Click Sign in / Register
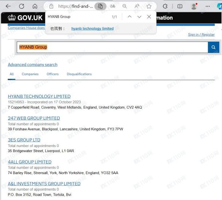Image resolution: width=222 pixels, height=200 pixels. tap(201, 34)
